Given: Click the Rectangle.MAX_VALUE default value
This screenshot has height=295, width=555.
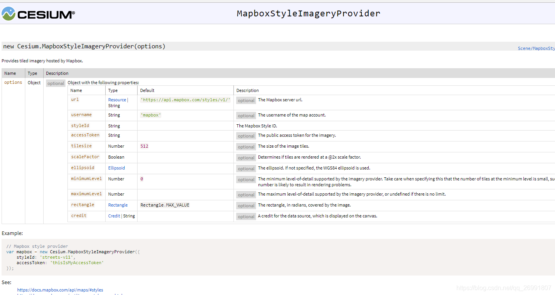Looking at the screenshot, I should tap(165, 205).
